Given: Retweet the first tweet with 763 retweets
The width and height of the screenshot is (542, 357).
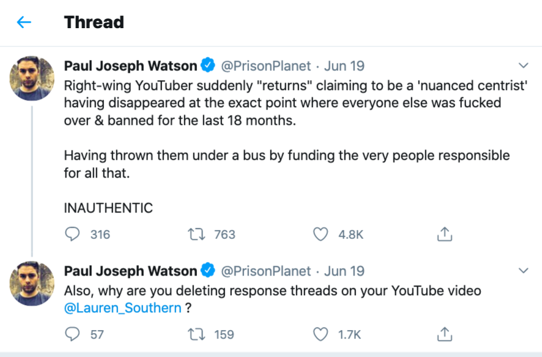Looking at the screenshot, I should pyautogui.click(x=196, y=234).
